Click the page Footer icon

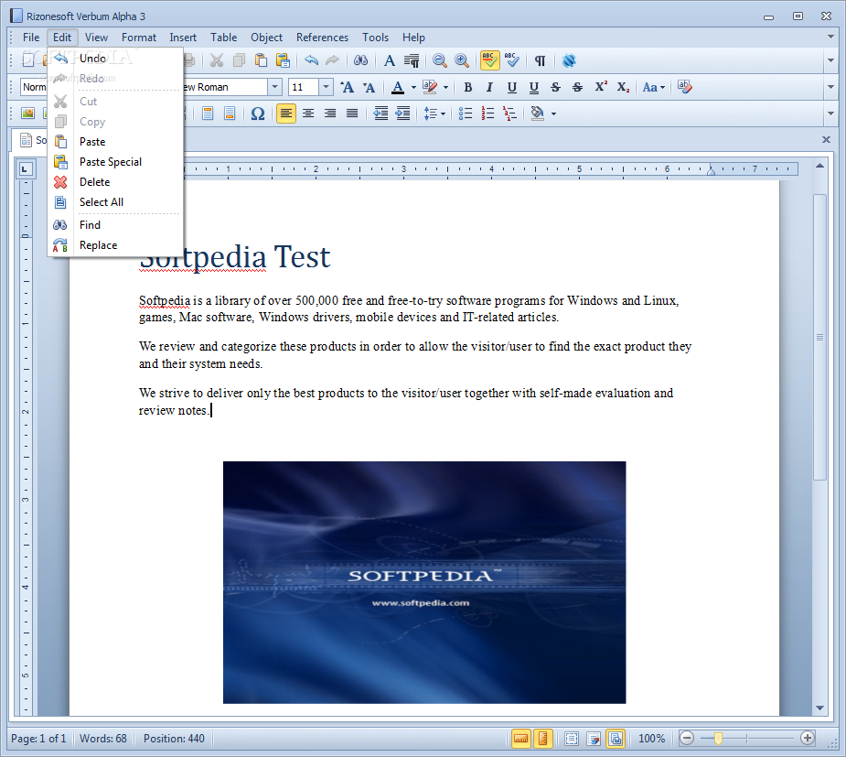[x=230, y=114]
